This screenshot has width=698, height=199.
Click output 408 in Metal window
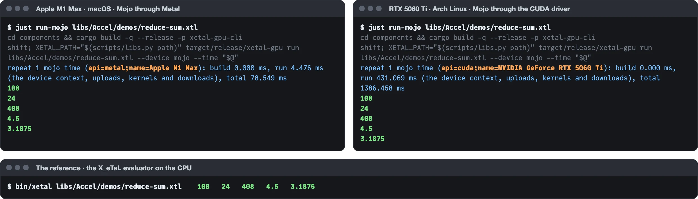(13, 108)
